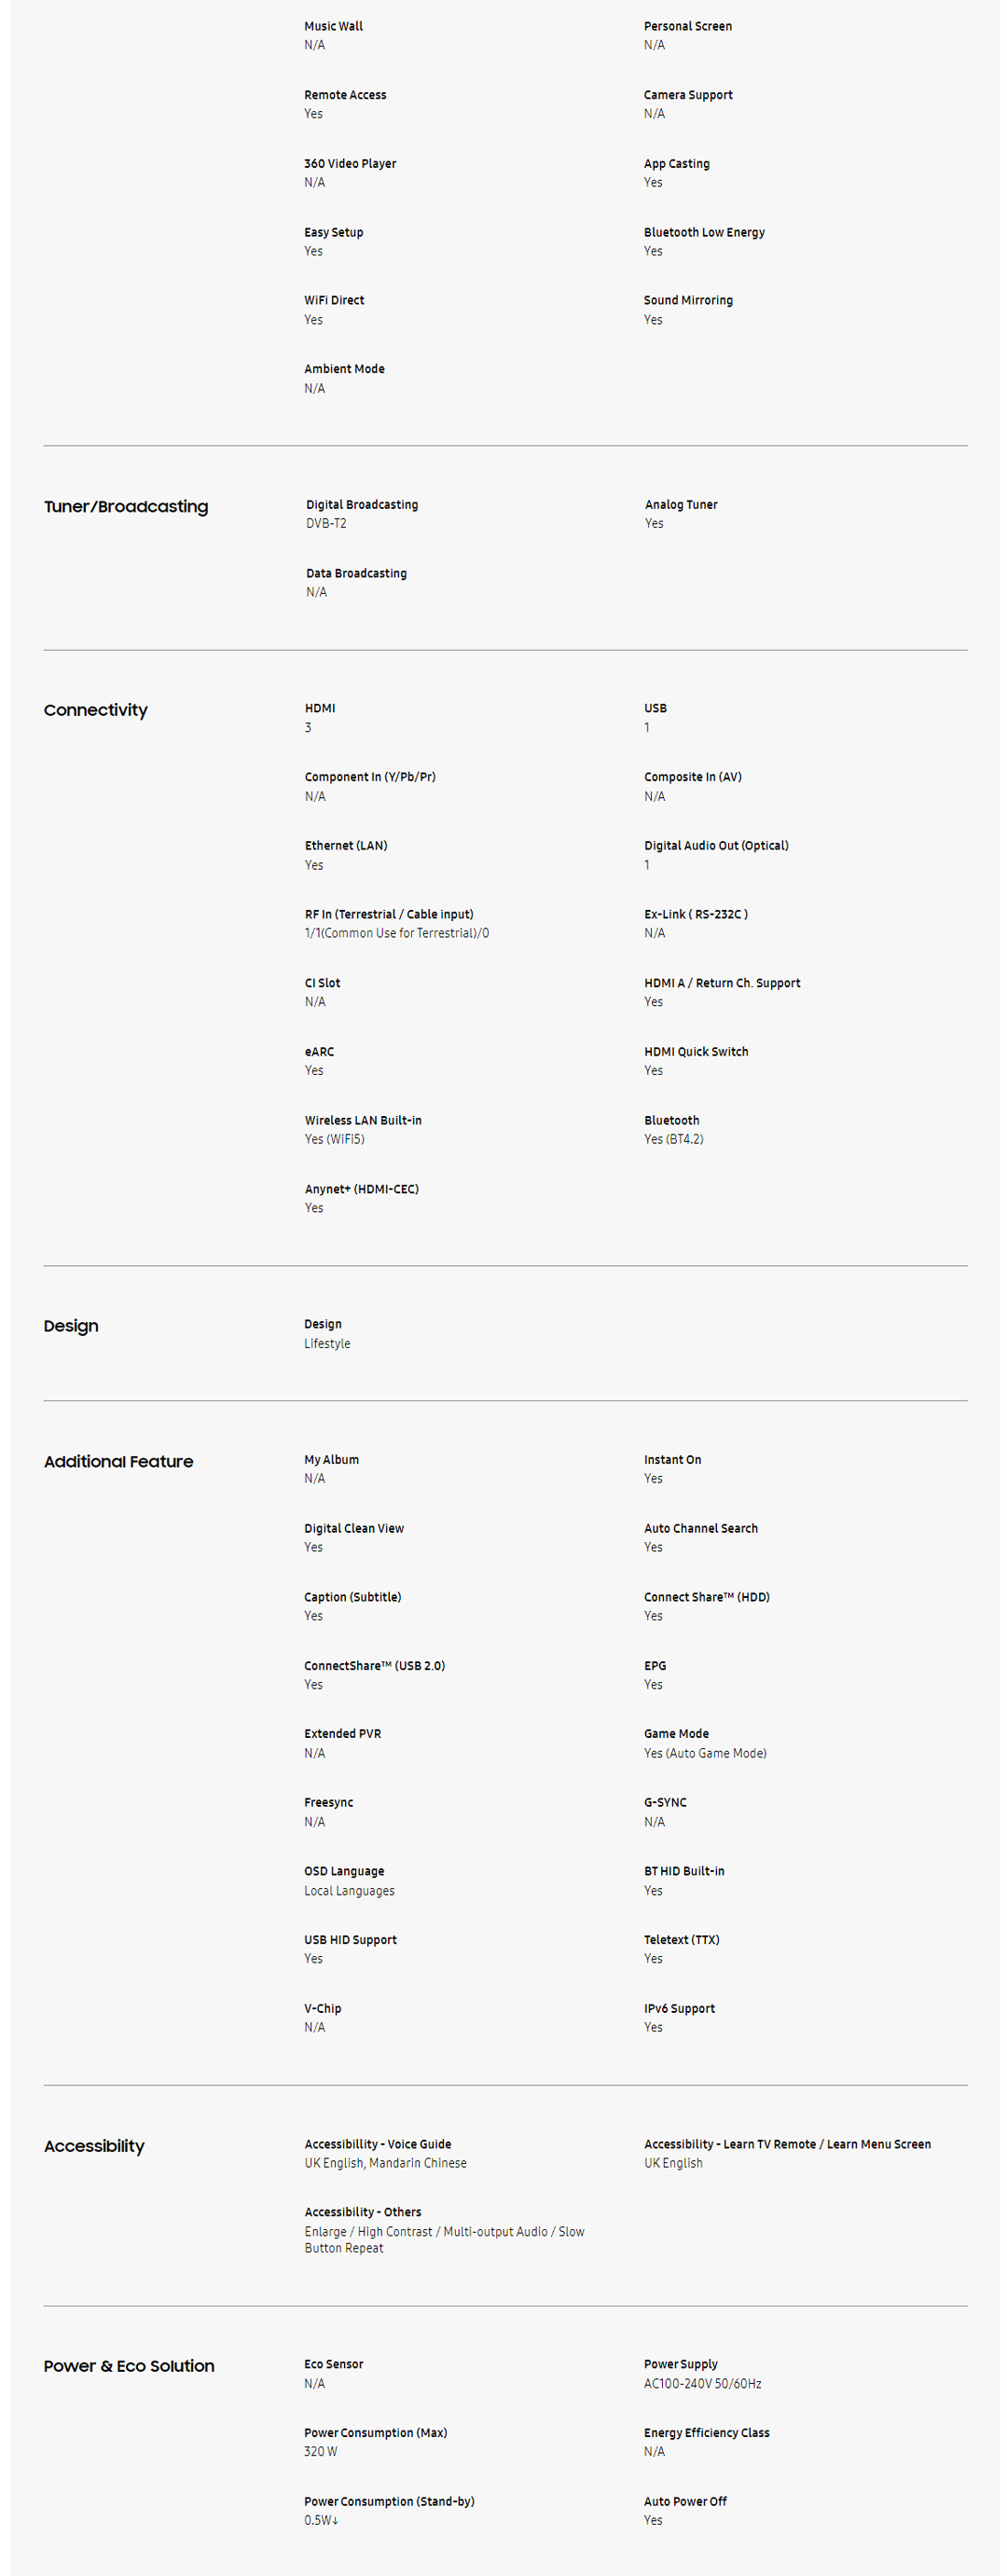This screenshot has height=2576, width=1007.
Task: Select the Connect Share™ (HDD) label
Action: pos(706,1597)
